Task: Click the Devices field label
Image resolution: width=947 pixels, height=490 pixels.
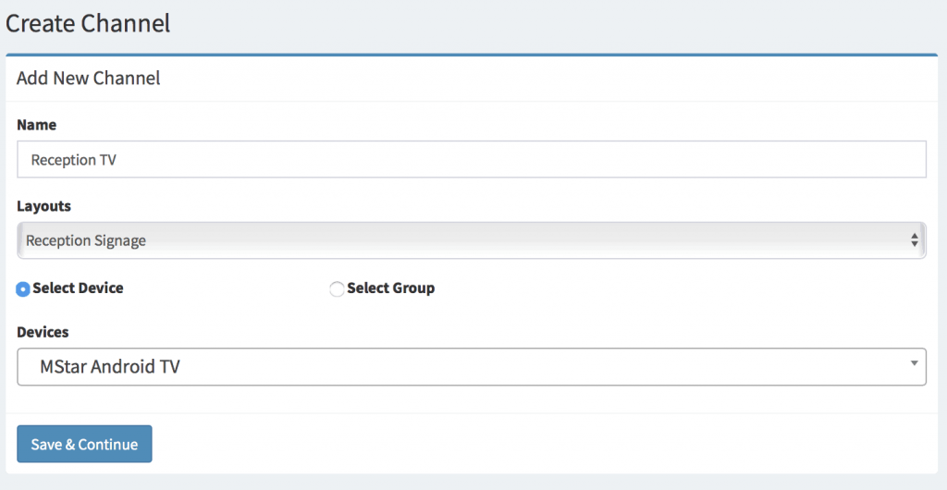Action: [43, 332]
